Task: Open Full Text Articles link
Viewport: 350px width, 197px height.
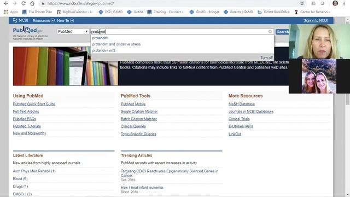Action: tap(26, 112)
